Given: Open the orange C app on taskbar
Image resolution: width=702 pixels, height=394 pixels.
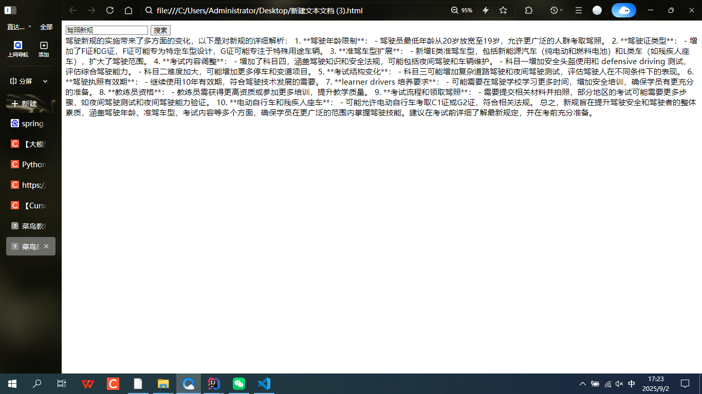Looking at the screenshot, I should (x=113, y=384).
